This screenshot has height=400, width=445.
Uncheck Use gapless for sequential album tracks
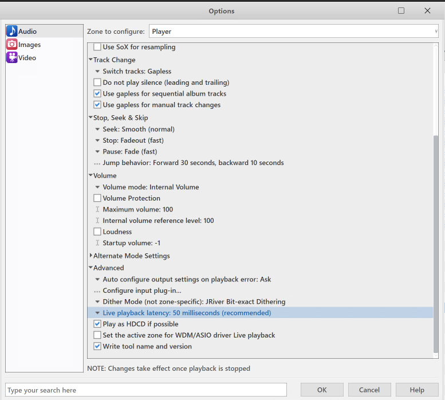pyautogui.click(x=97, y=93)
